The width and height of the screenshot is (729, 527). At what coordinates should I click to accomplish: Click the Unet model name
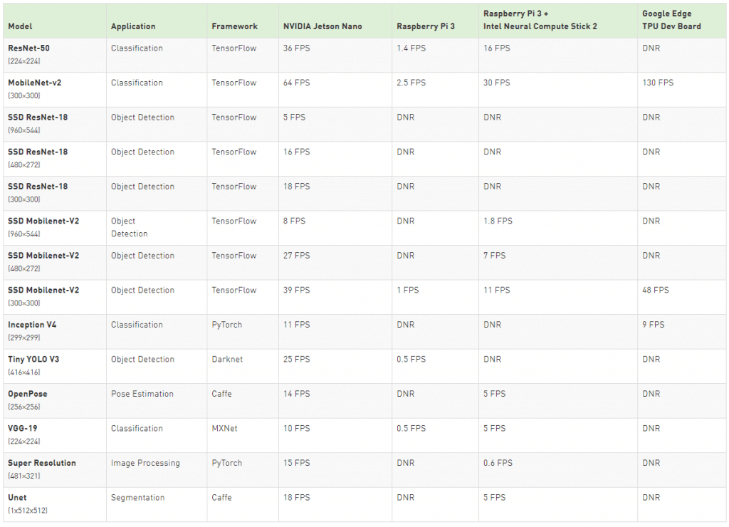pyautogui.click(x=17, y=498)
